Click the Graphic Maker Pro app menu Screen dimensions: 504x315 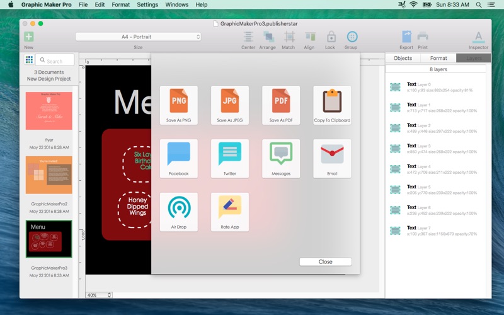pos(46,5)
